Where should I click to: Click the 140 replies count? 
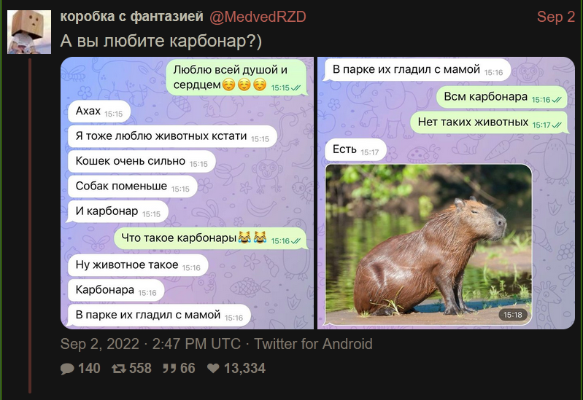point(89,369)
